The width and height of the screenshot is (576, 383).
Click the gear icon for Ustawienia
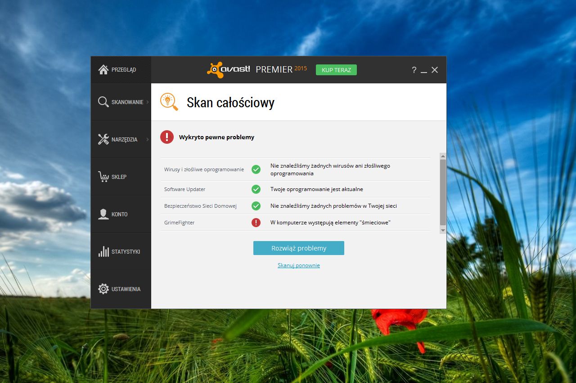click(103, 289)
